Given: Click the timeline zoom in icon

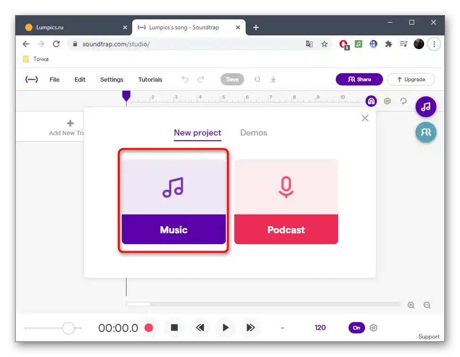Looking at the screenshot, I should click(411, 305).
